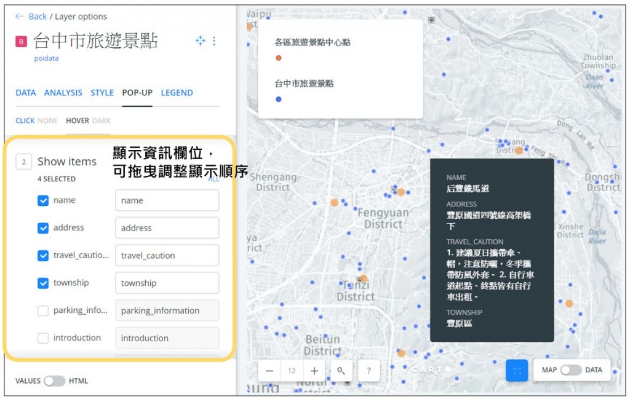Click the map zoom level 12 indicator

[292, 371]
